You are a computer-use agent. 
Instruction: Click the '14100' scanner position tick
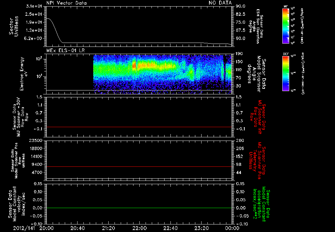tap(36, 156)
